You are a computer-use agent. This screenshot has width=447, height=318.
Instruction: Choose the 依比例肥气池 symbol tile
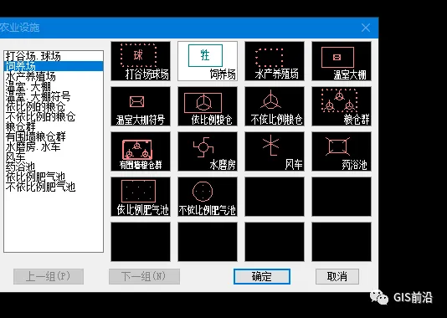[x=141, y=197]
